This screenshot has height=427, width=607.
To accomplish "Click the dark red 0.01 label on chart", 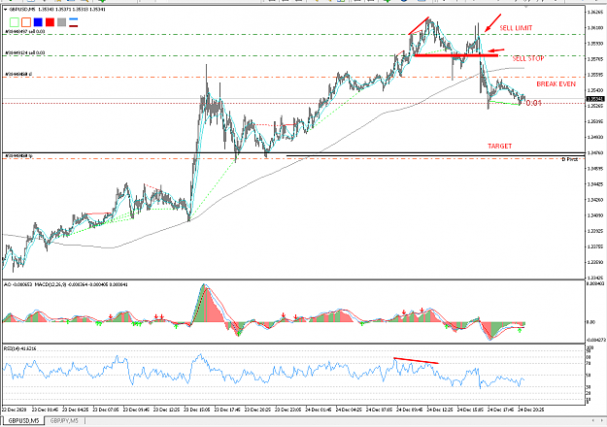I will click(x=533, y=103).
